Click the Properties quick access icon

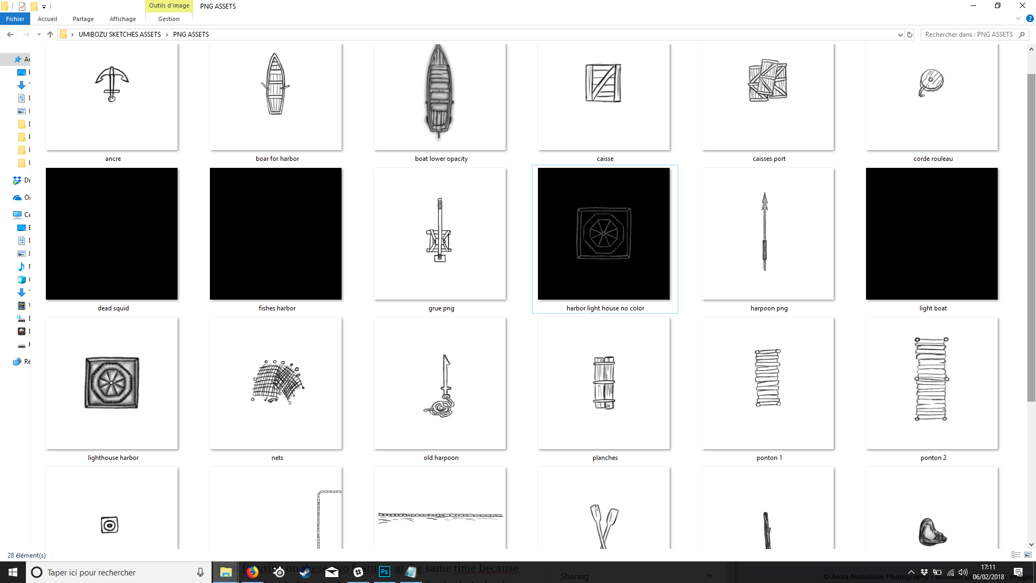[x=22, y=6]
